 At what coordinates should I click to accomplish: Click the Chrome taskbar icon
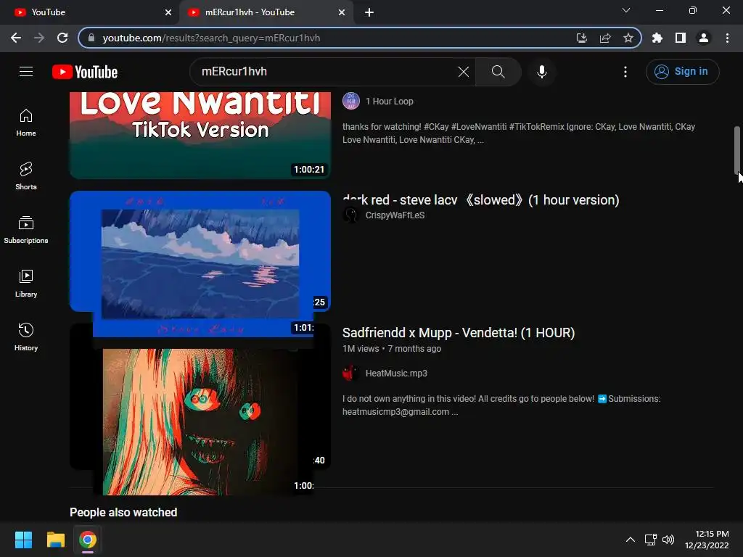[88, 540]
